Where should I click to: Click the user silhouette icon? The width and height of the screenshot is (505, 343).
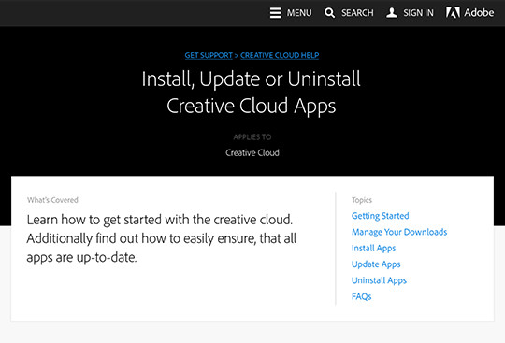click(x=392, y=13)
